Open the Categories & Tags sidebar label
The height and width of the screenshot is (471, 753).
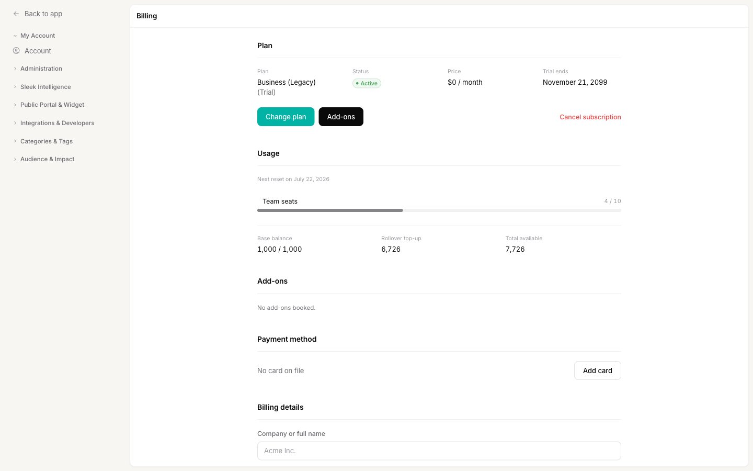tap(47, 141)
